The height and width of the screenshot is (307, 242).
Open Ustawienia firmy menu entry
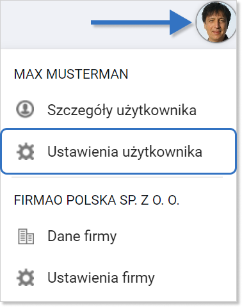118,278
